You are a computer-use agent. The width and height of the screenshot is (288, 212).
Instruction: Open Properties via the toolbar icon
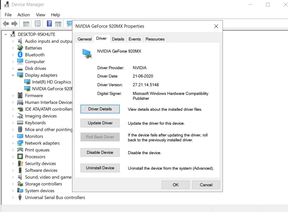pyautogui.click(x=37, y=24)
